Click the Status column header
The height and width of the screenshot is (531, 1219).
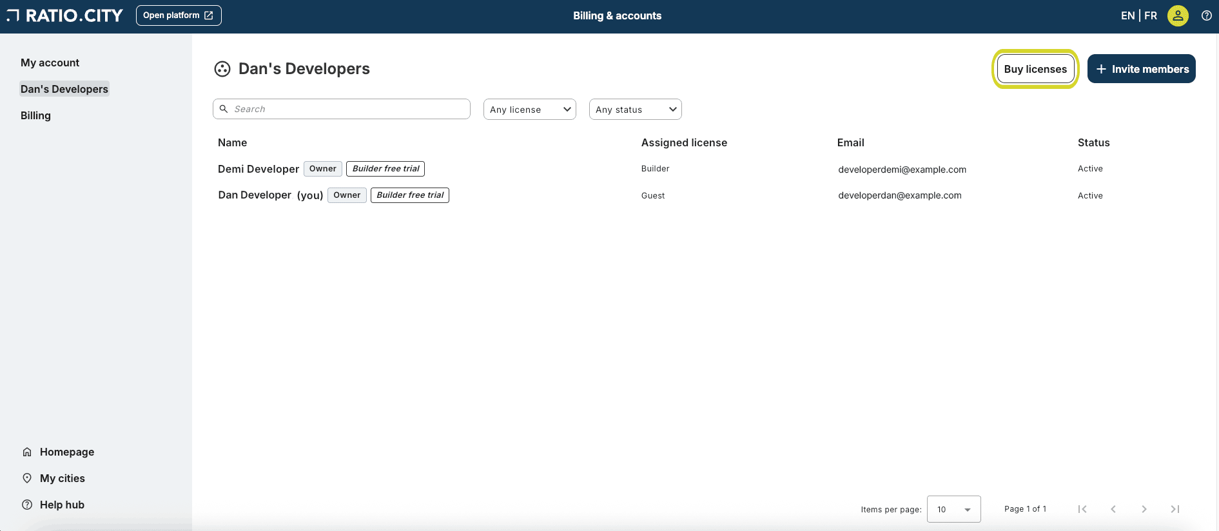tap(1093, 142)
